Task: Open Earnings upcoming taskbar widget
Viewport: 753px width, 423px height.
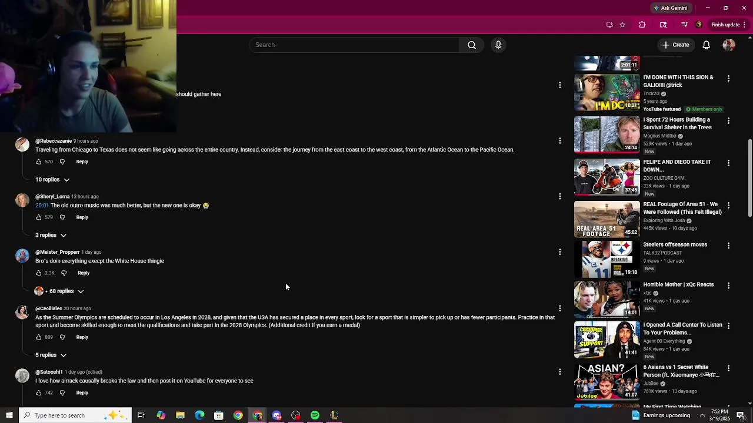Action: (x=661, y=415)
